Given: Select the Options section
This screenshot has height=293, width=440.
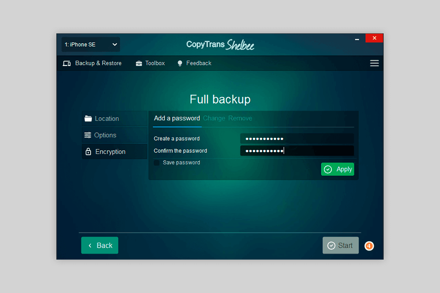Looking at the screenshot, I should click(115, 135).
